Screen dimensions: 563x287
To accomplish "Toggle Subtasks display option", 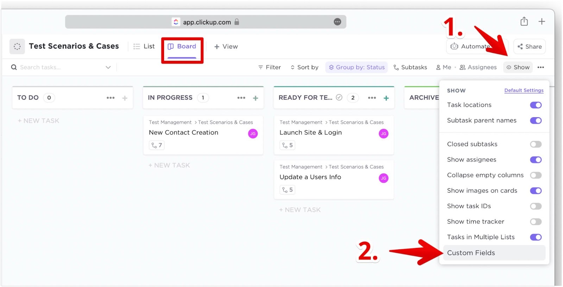I will [x=410, y=67].
